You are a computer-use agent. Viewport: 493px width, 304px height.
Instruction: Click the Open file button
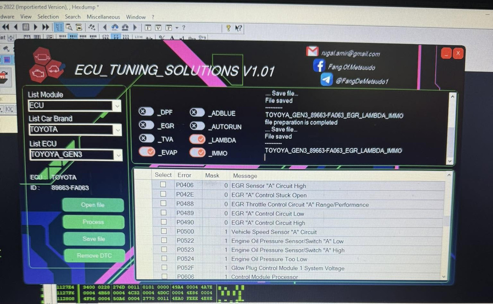[93, 205]
